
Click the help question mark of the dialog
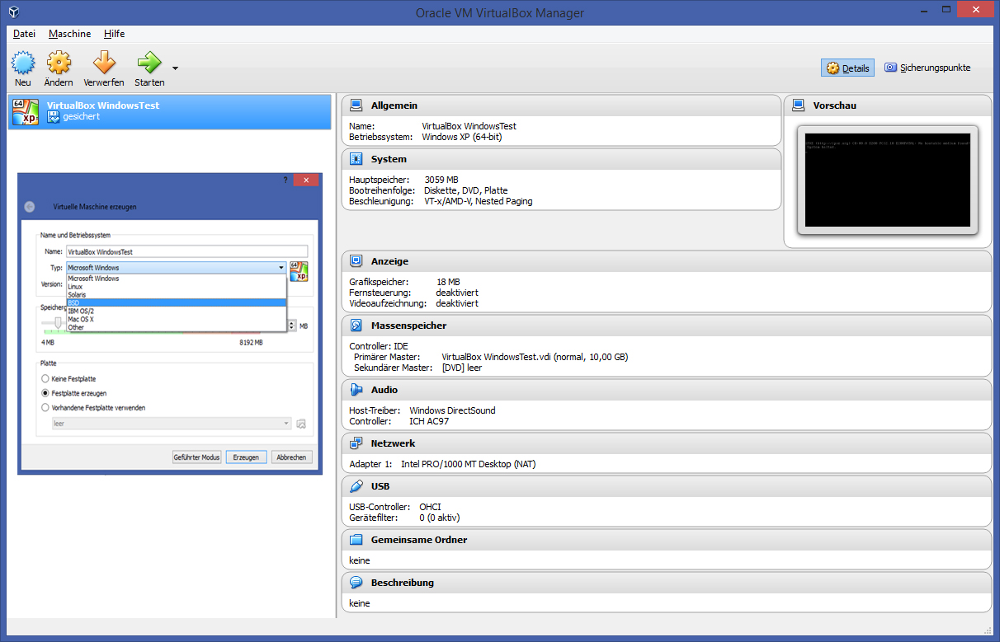coord(285,180)
